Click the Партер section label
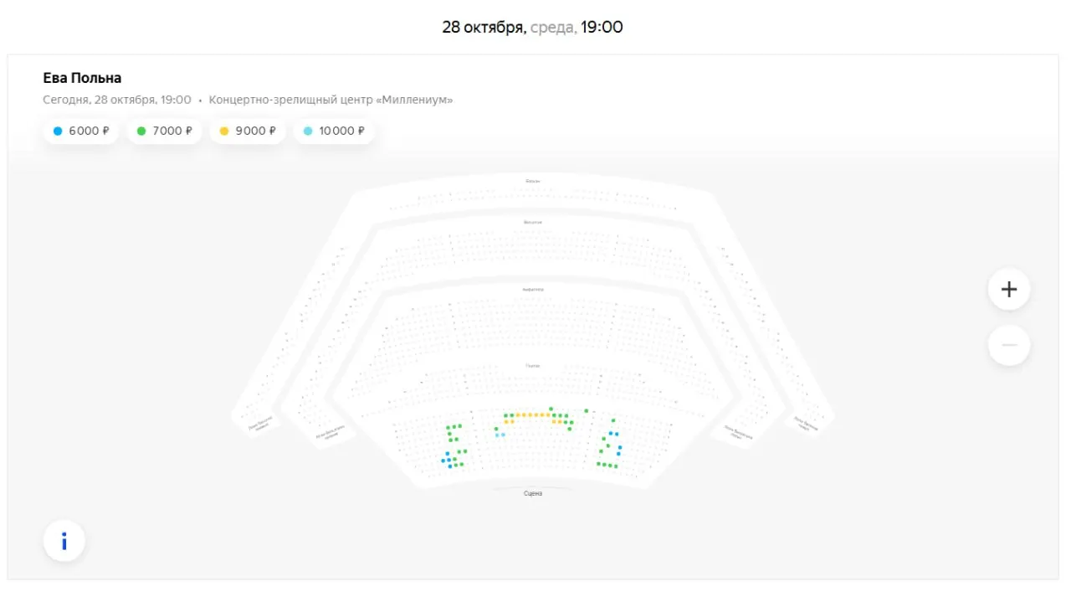This screenshot has height=592, width=1071. 533,366
